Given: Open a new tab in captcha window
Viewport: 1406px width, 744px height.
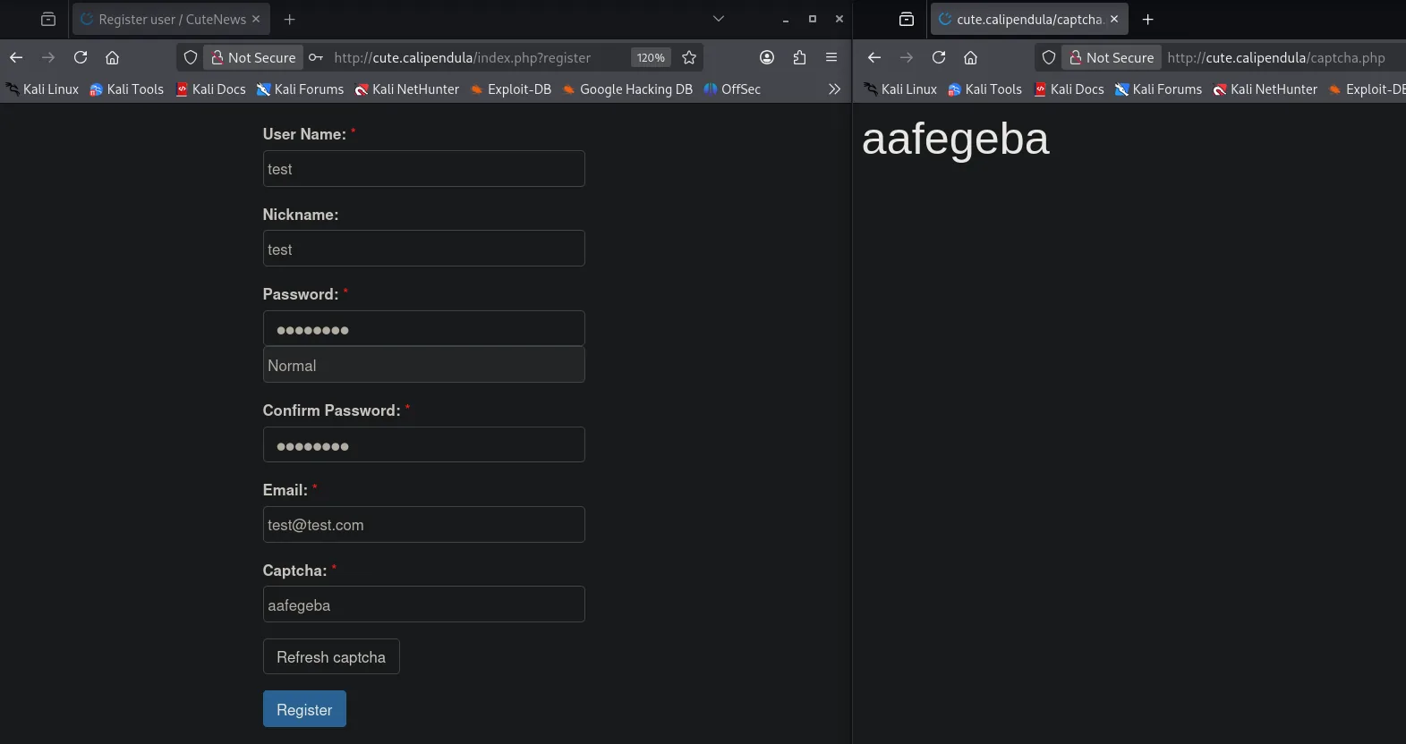Looking at the screenshot, I should click(1148, 19).
